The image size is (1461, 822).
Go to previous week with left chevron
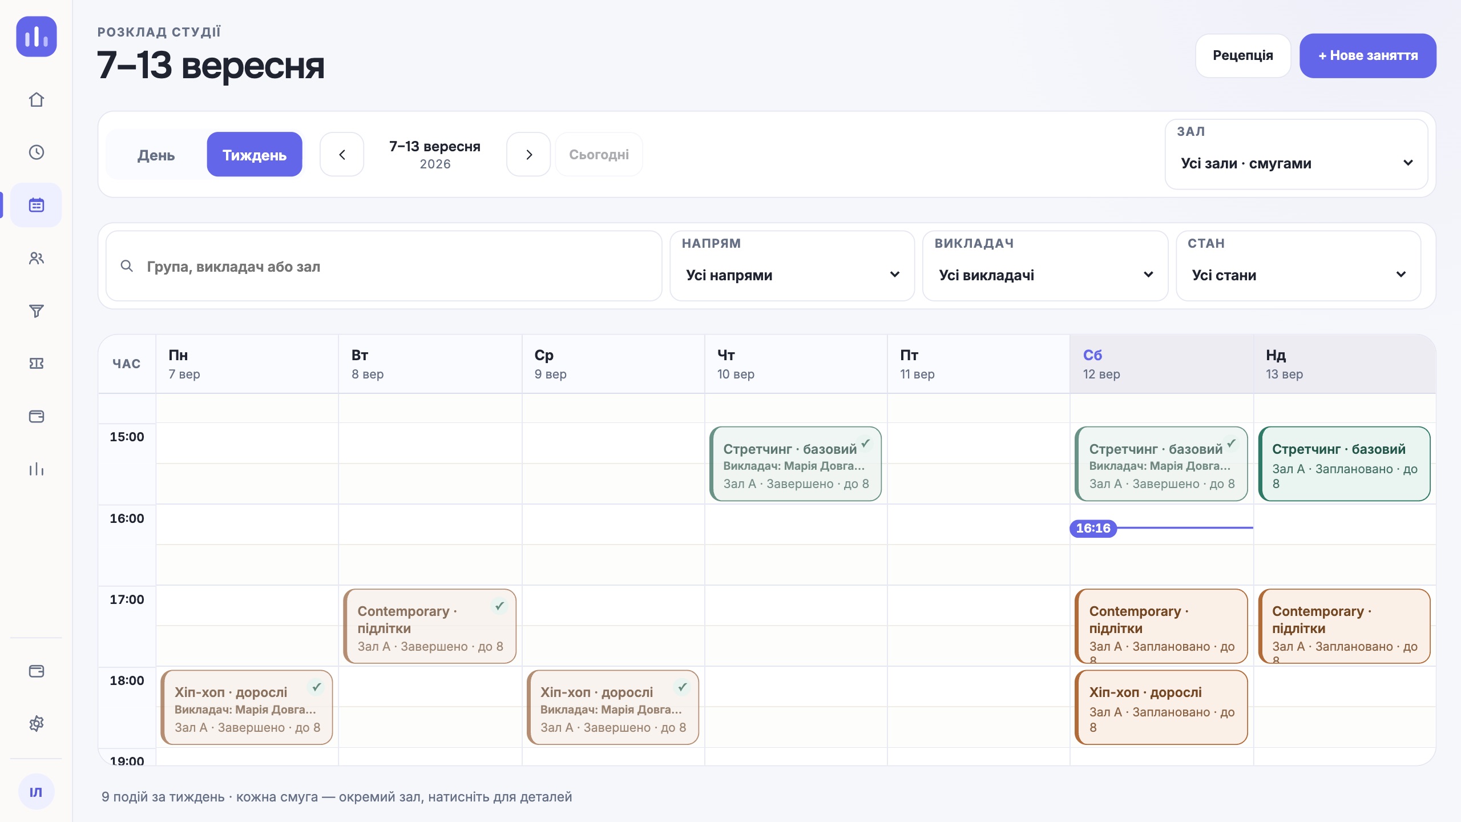[x=342, y=155]
